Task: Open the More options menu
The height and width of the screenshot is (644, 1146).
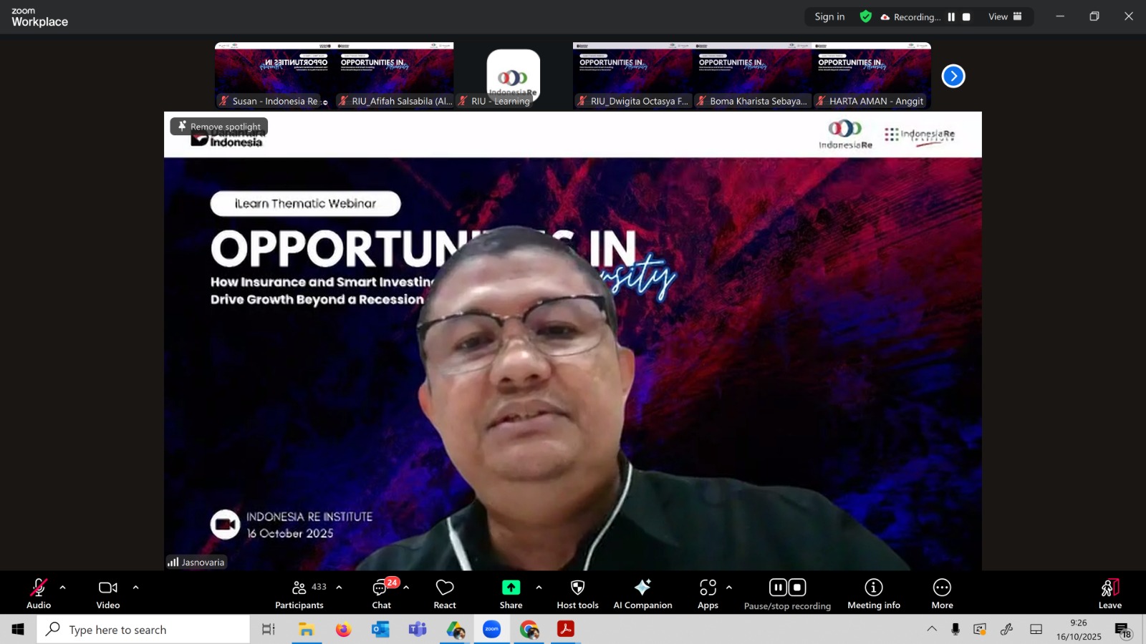Action: point(942,593)
